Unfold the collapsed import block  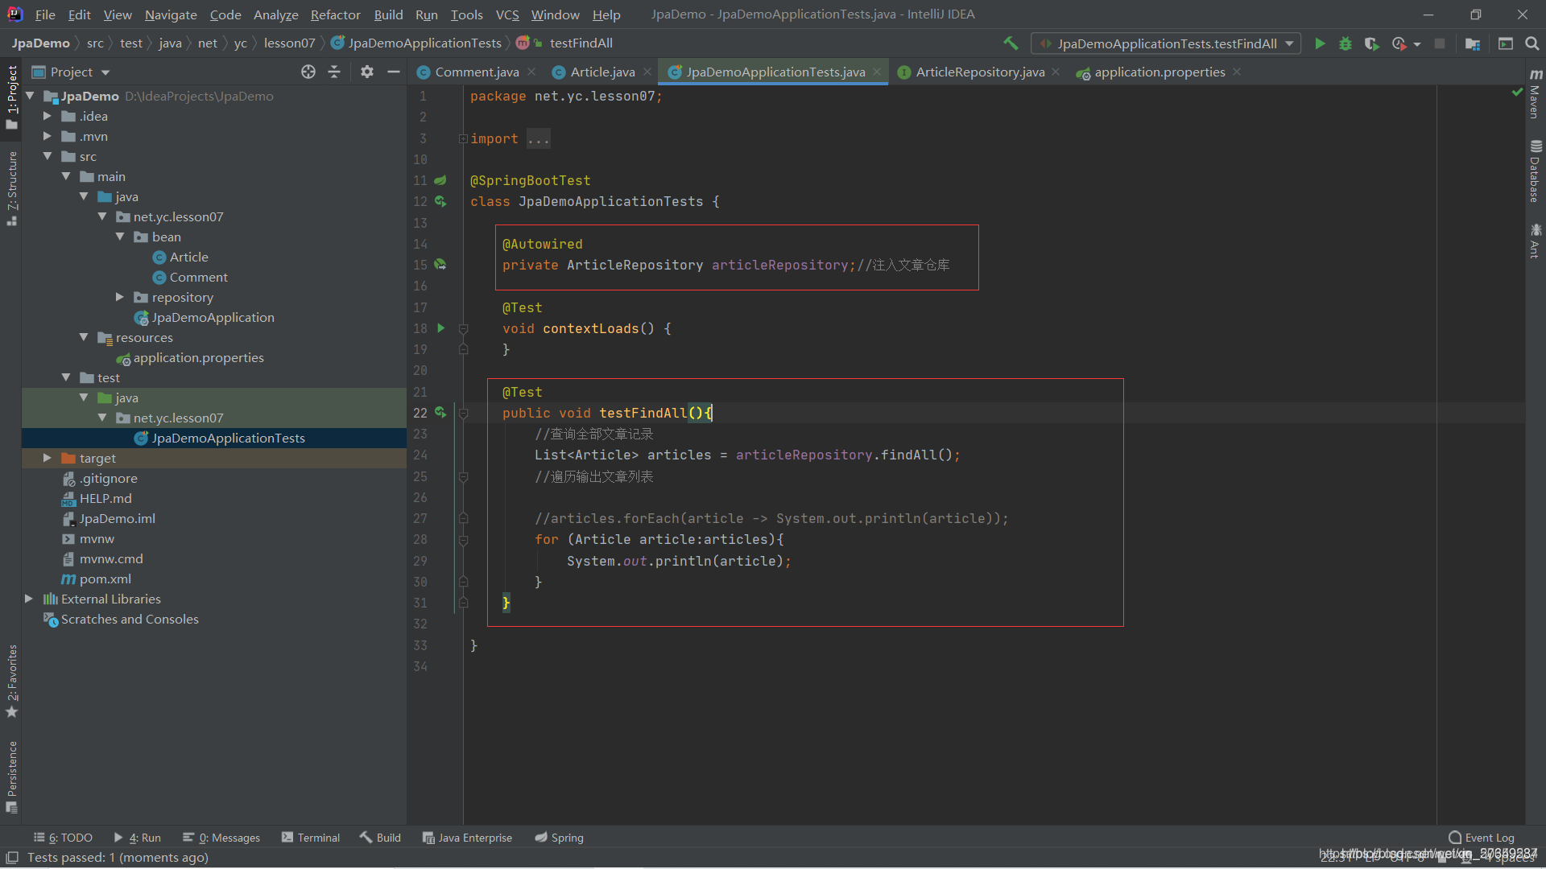463,138
